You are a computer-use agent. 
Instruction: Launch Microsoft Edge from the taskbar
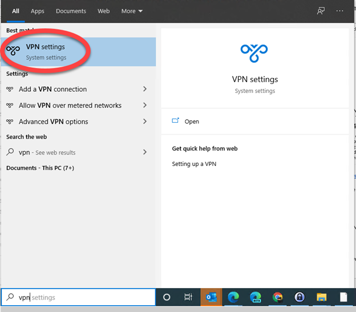233,297
